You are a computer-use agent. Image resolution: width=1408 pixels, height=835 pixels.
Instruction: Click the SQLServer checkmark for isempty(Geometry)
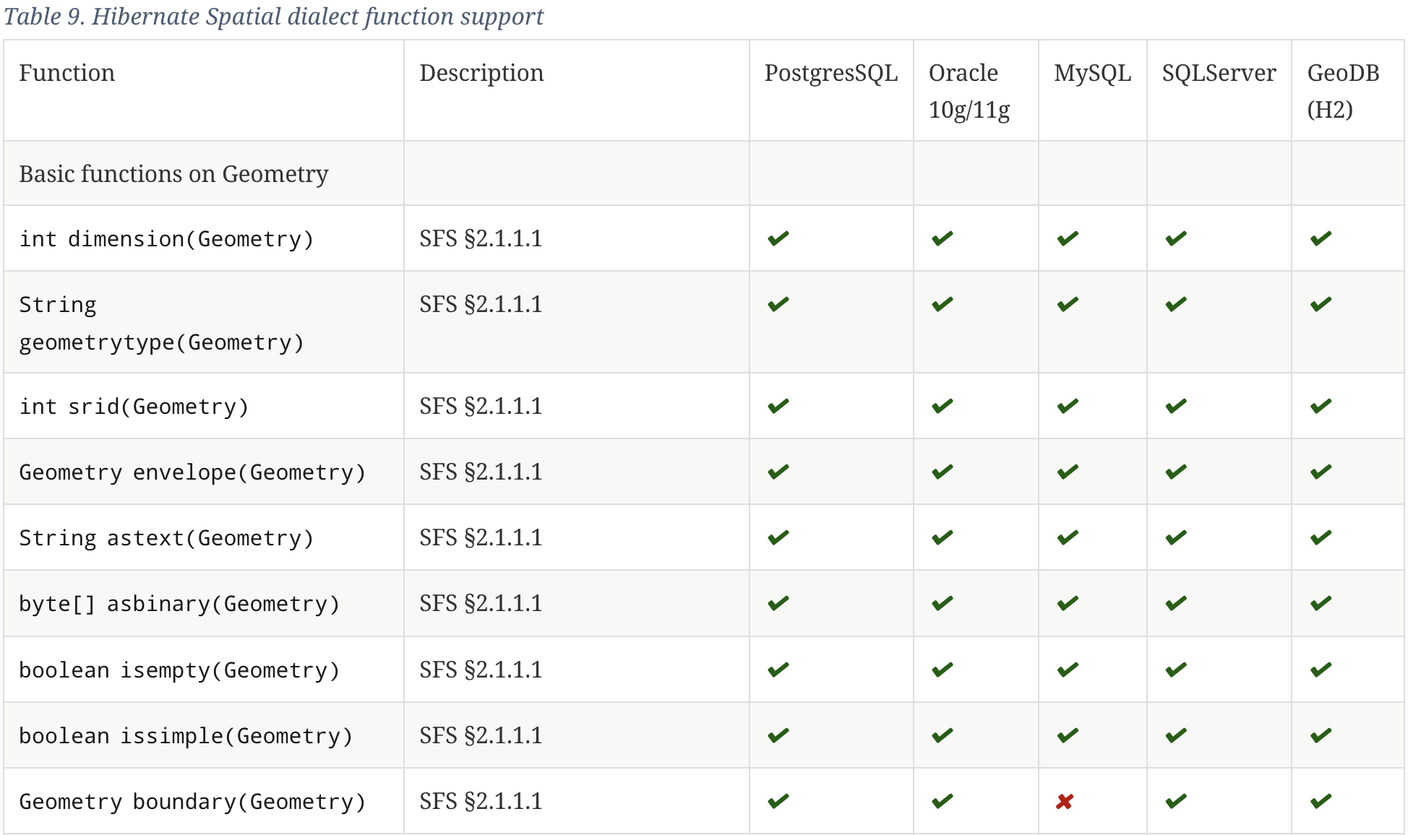tap(1176, 670)
